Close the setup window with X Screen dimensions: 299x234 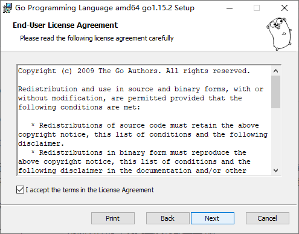point(285,8)
